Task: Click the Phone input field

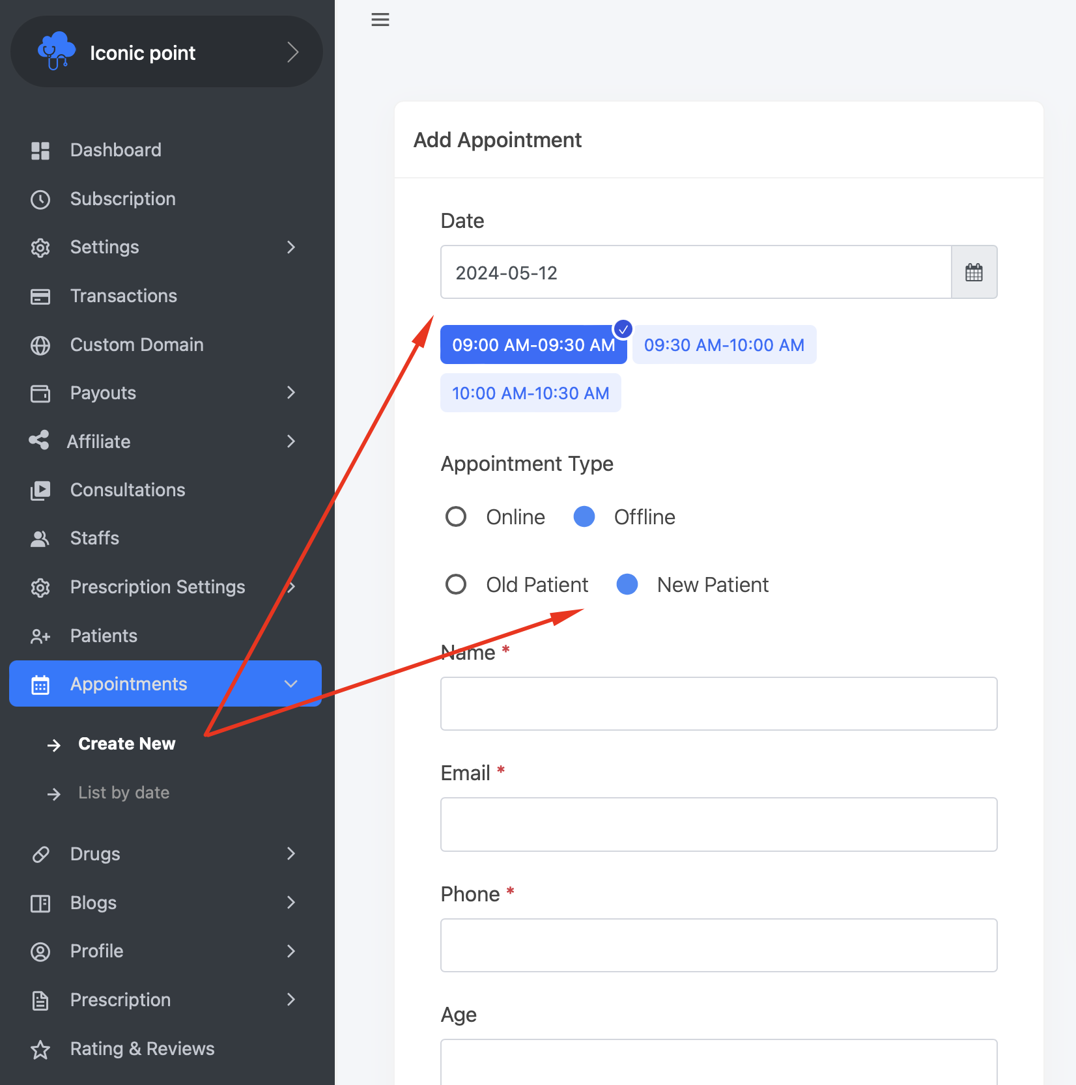Action: 719,946
